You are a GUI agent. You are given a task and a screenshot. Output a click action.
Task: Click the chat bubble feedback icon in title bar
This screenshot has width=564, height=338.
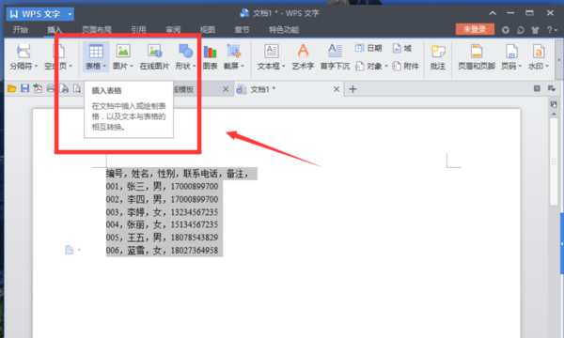521,30
